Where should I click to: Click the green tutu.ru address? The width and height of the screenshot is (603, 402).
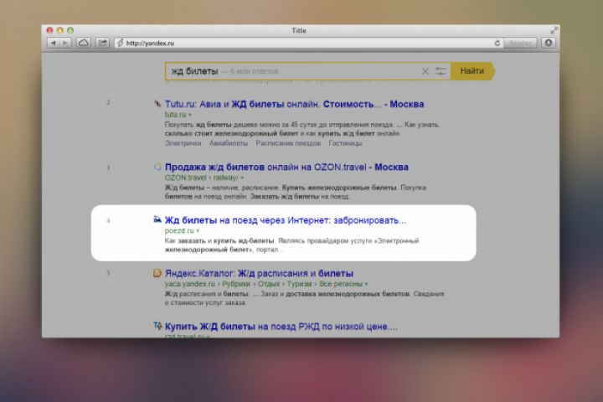(175, 115)
